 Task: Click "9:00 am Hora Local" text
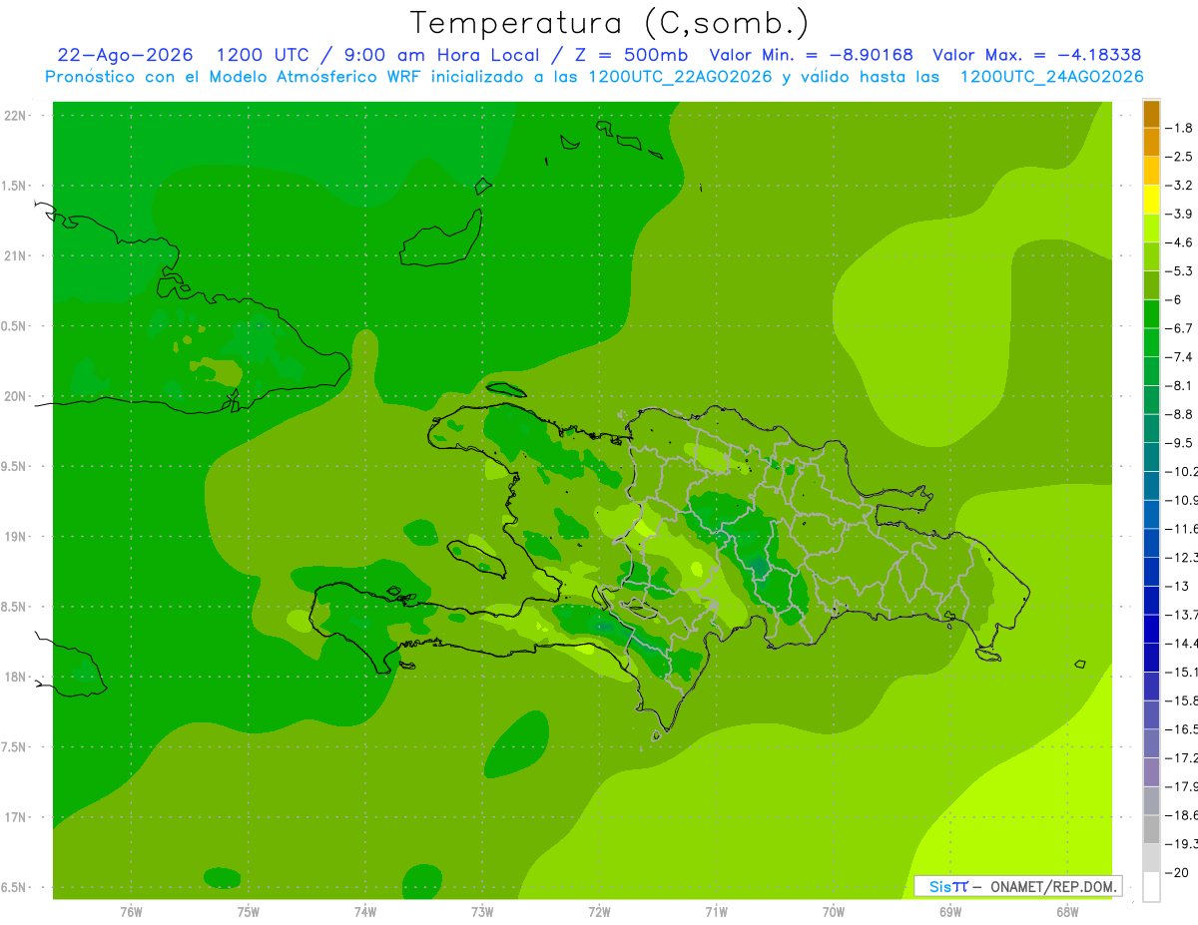[440, 55]
